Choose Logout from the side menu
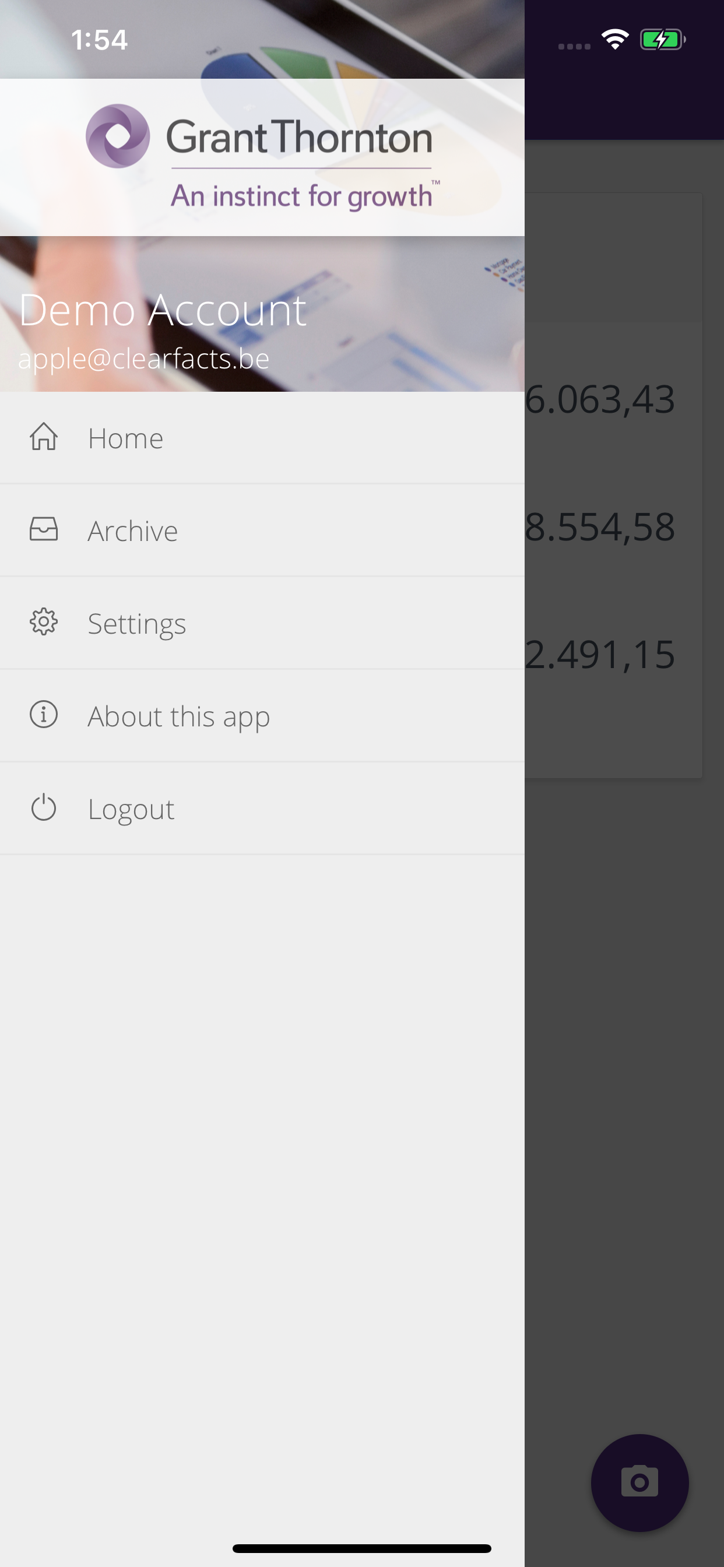The image size is (724, 1567). (131, 810)
